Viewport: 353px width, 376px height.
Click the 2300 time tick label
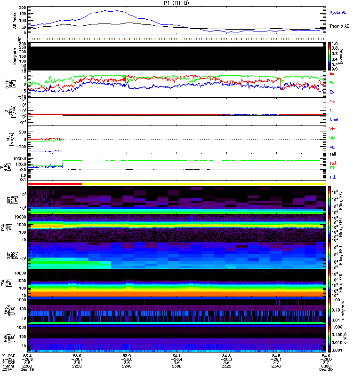176,366
